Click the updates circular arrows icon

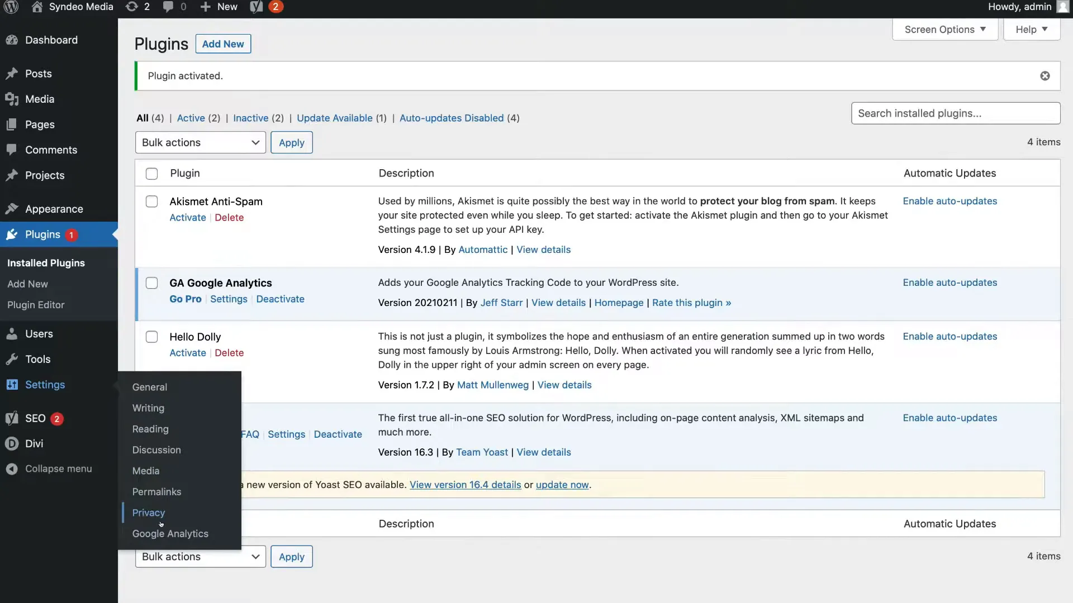[131, 7]
